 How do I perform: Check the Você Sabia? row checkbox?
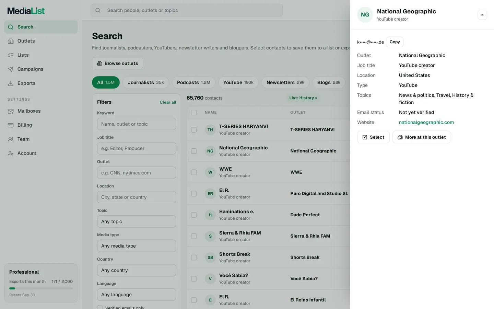(x=194, y=279)
